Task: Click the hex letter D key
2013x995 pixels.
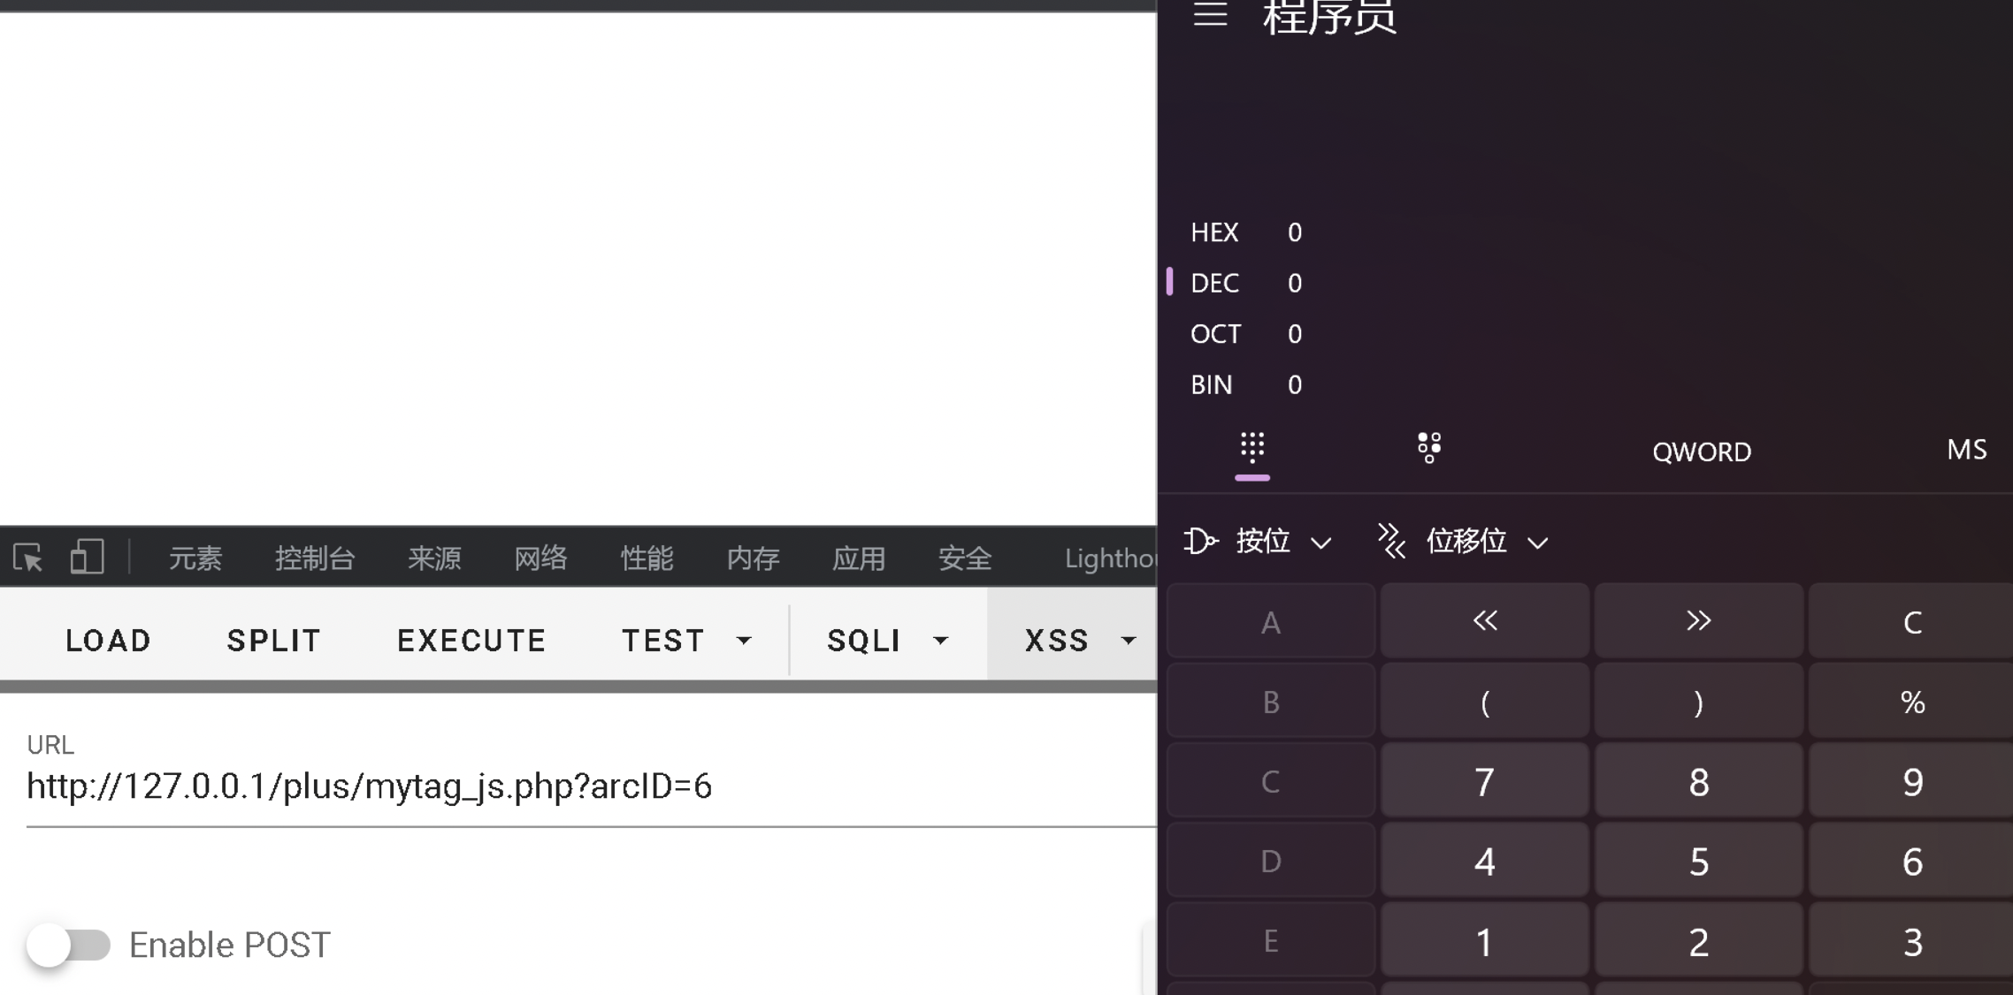Action: coord(1271,861)
